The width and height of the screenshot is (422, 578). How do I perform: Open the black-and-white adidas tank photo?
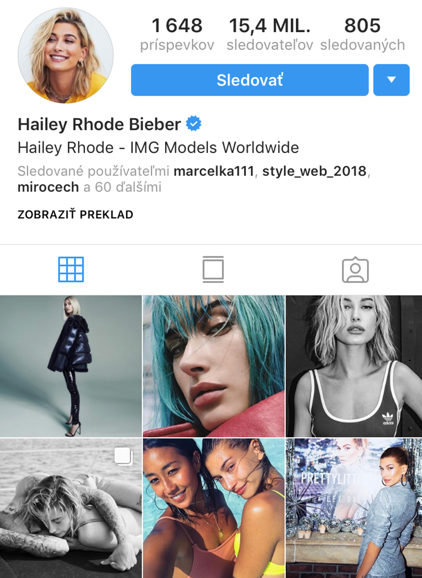pos(354,366)
